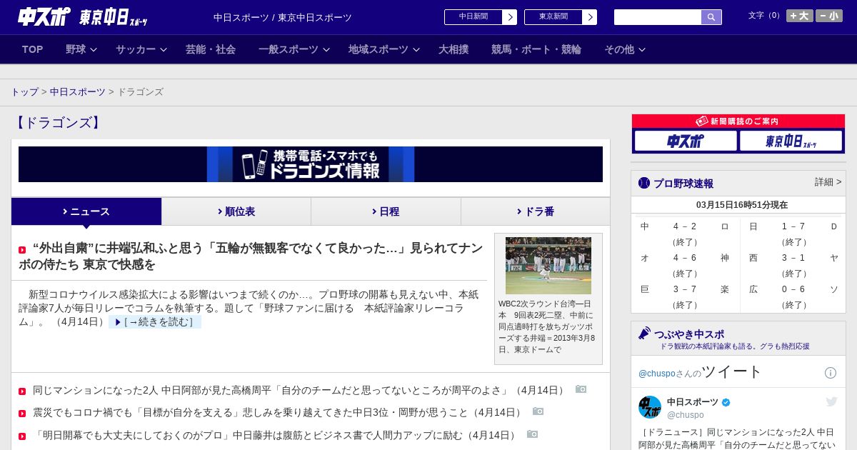Click 中日スポーツ Twitter avatar
857x450 pixels.
(650, 407)
